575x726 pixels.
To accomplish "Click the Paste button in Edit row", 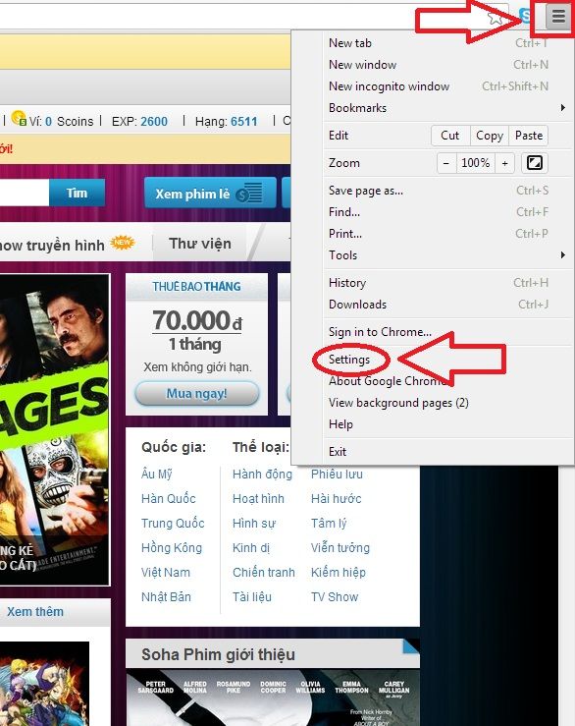I will pyautogui.click(x=529, y=136).
